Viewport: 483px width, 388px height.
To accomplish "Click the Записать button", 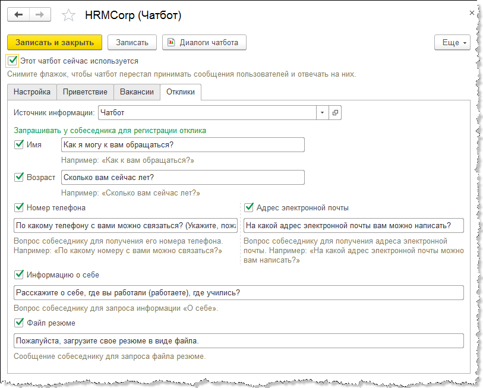I will pos(132,43).
